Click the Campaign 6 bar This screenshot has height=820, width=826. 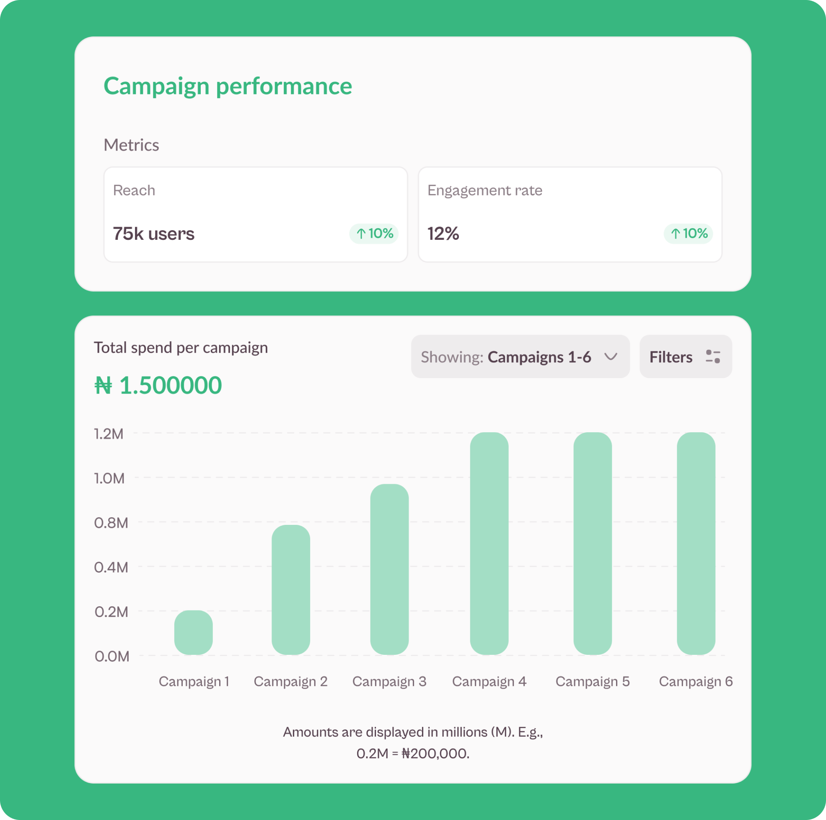696,543
